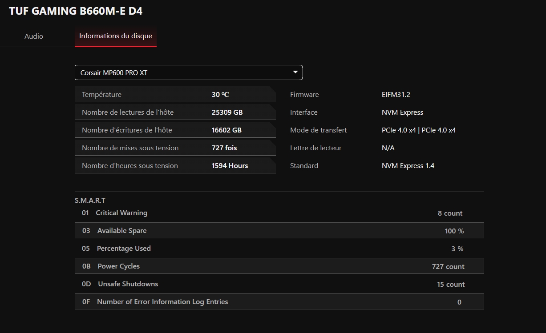Click the 0 error log entries value
This screenshot has height=333, width=546.
click(x=459, y=302)
